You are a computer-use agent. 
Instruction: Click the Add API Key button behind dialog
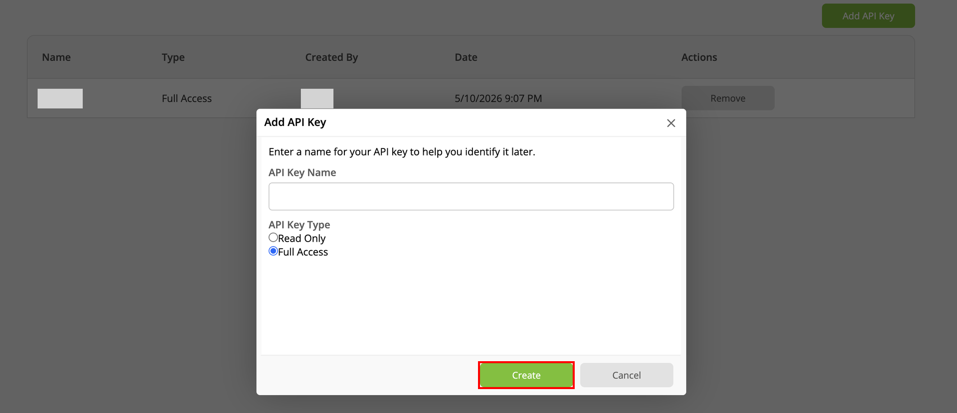click(x=868, y=16)
